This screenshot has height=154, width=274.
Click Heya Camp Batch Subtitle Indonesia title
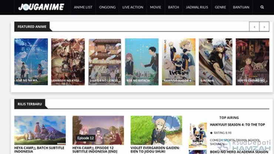(39, 150)
